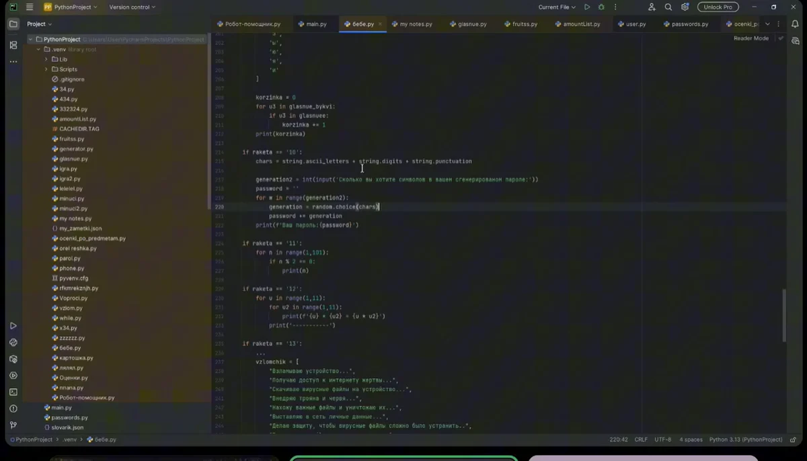Click the 220:42 caret position indicator
The height and width of the screenshot is (461, 807).
click(x=619, y=439)
